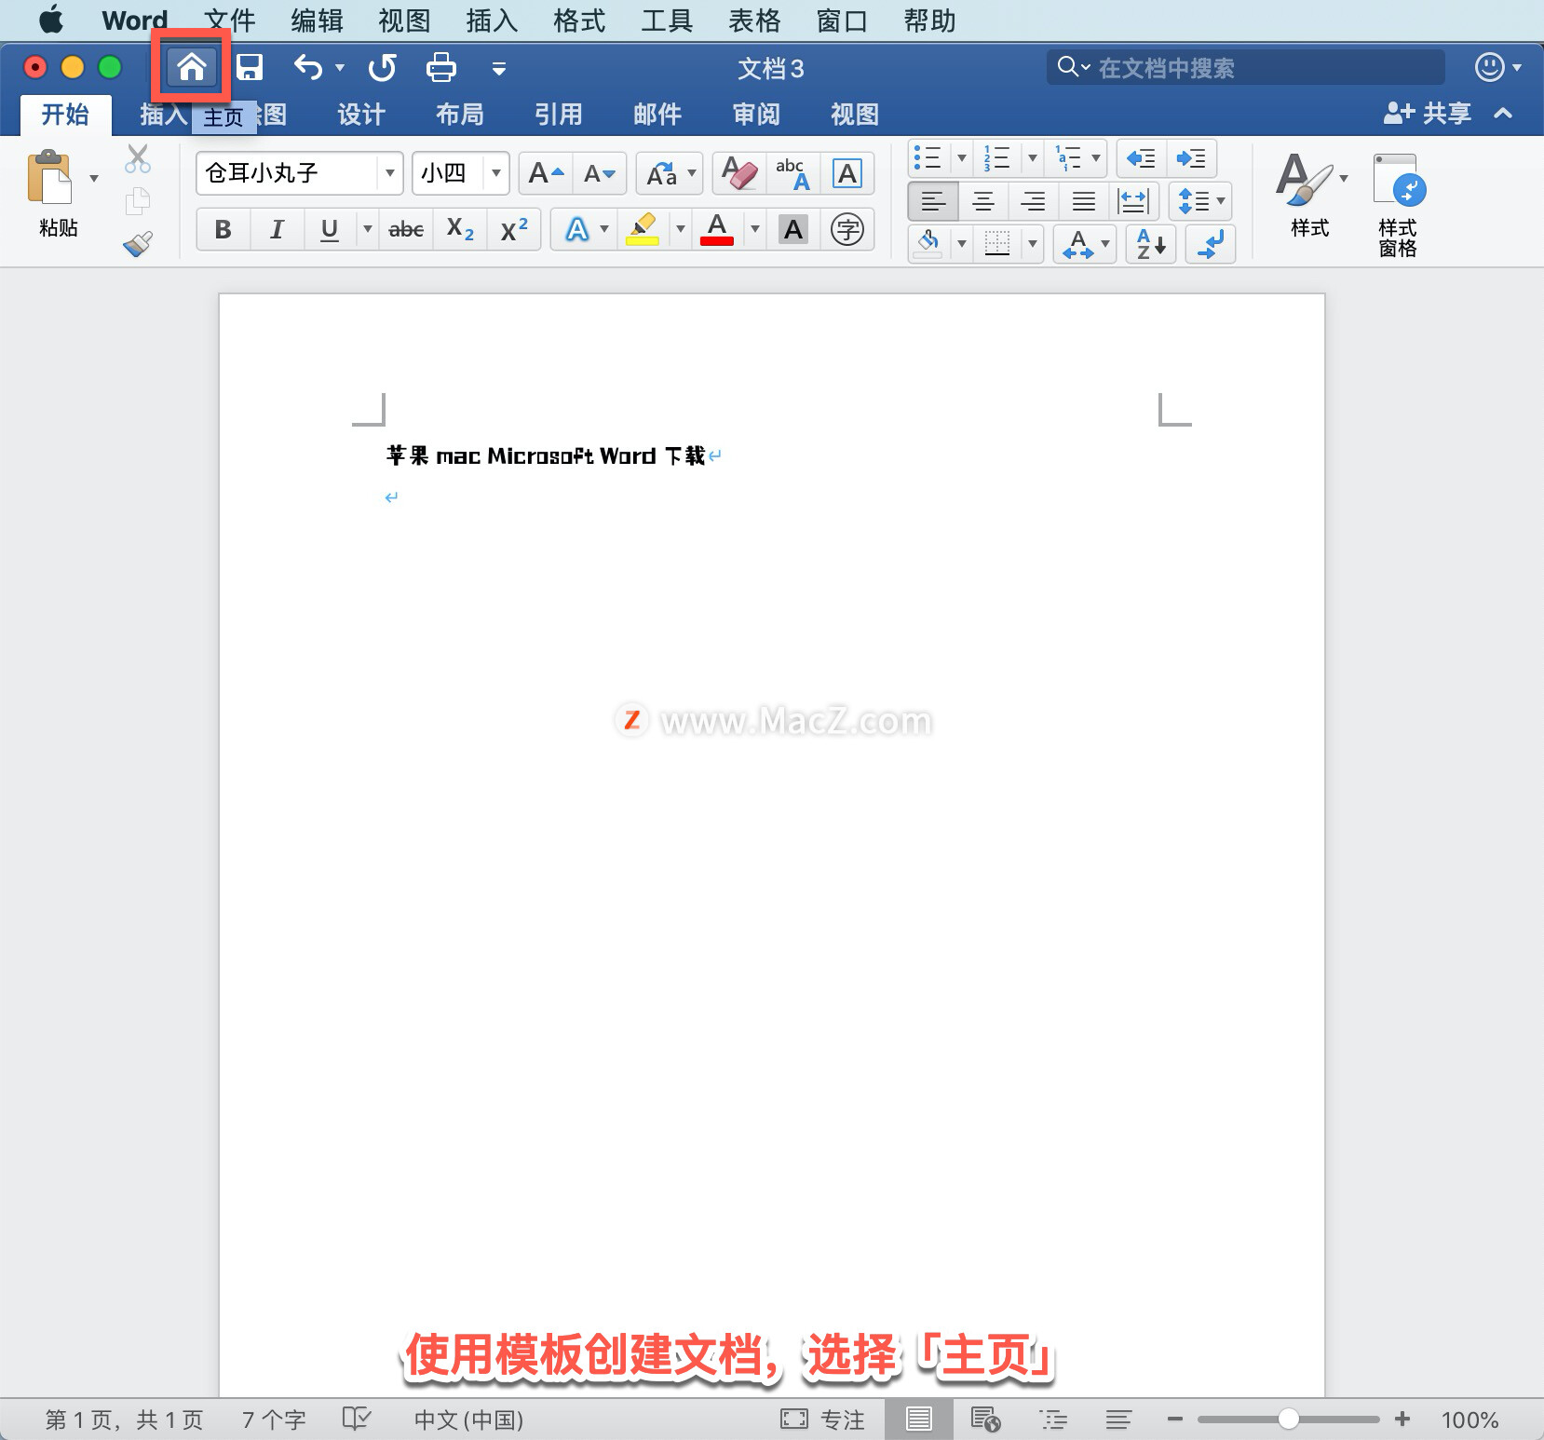Decrease font size with A▼
This screenshot has height=1440, width=1544.
[599, 173]
